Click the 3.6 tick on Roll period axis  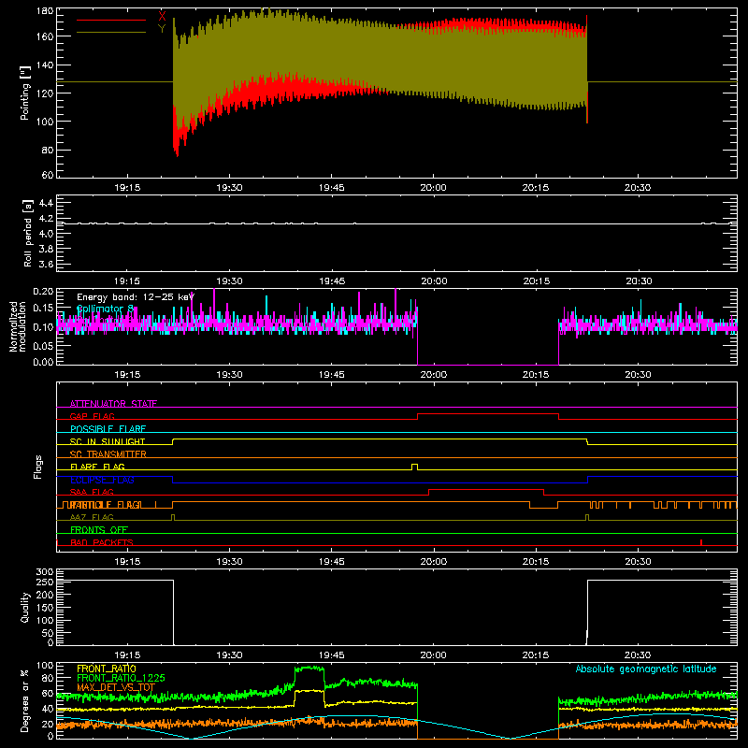[x=46, y=264]
